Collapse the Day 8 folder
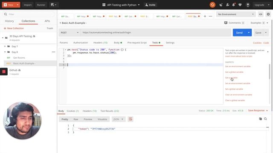This screenshot has height=153, width=273. coord(5,52)
